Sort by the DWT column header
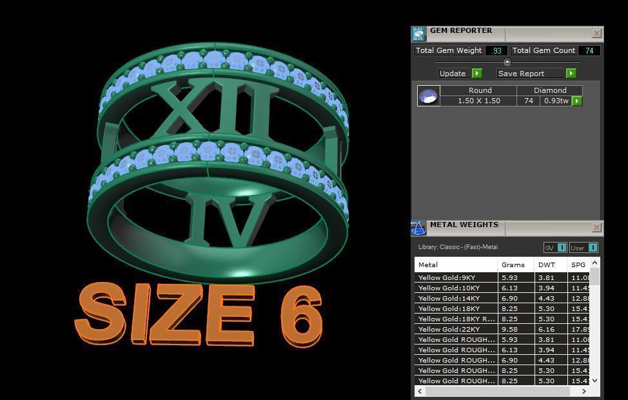The width and height of the screenshot is (628, 400). point(551,265)
